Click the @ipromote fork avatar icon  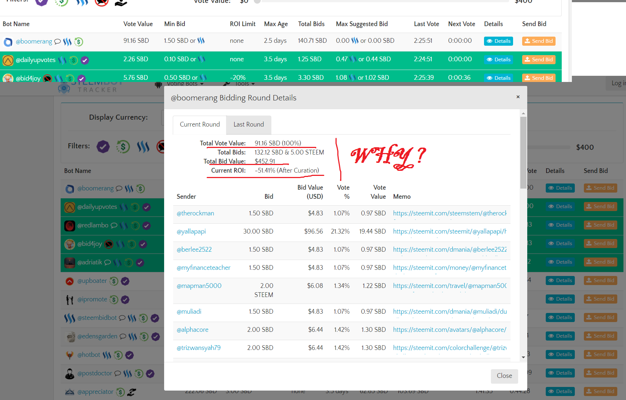[70, 300]
